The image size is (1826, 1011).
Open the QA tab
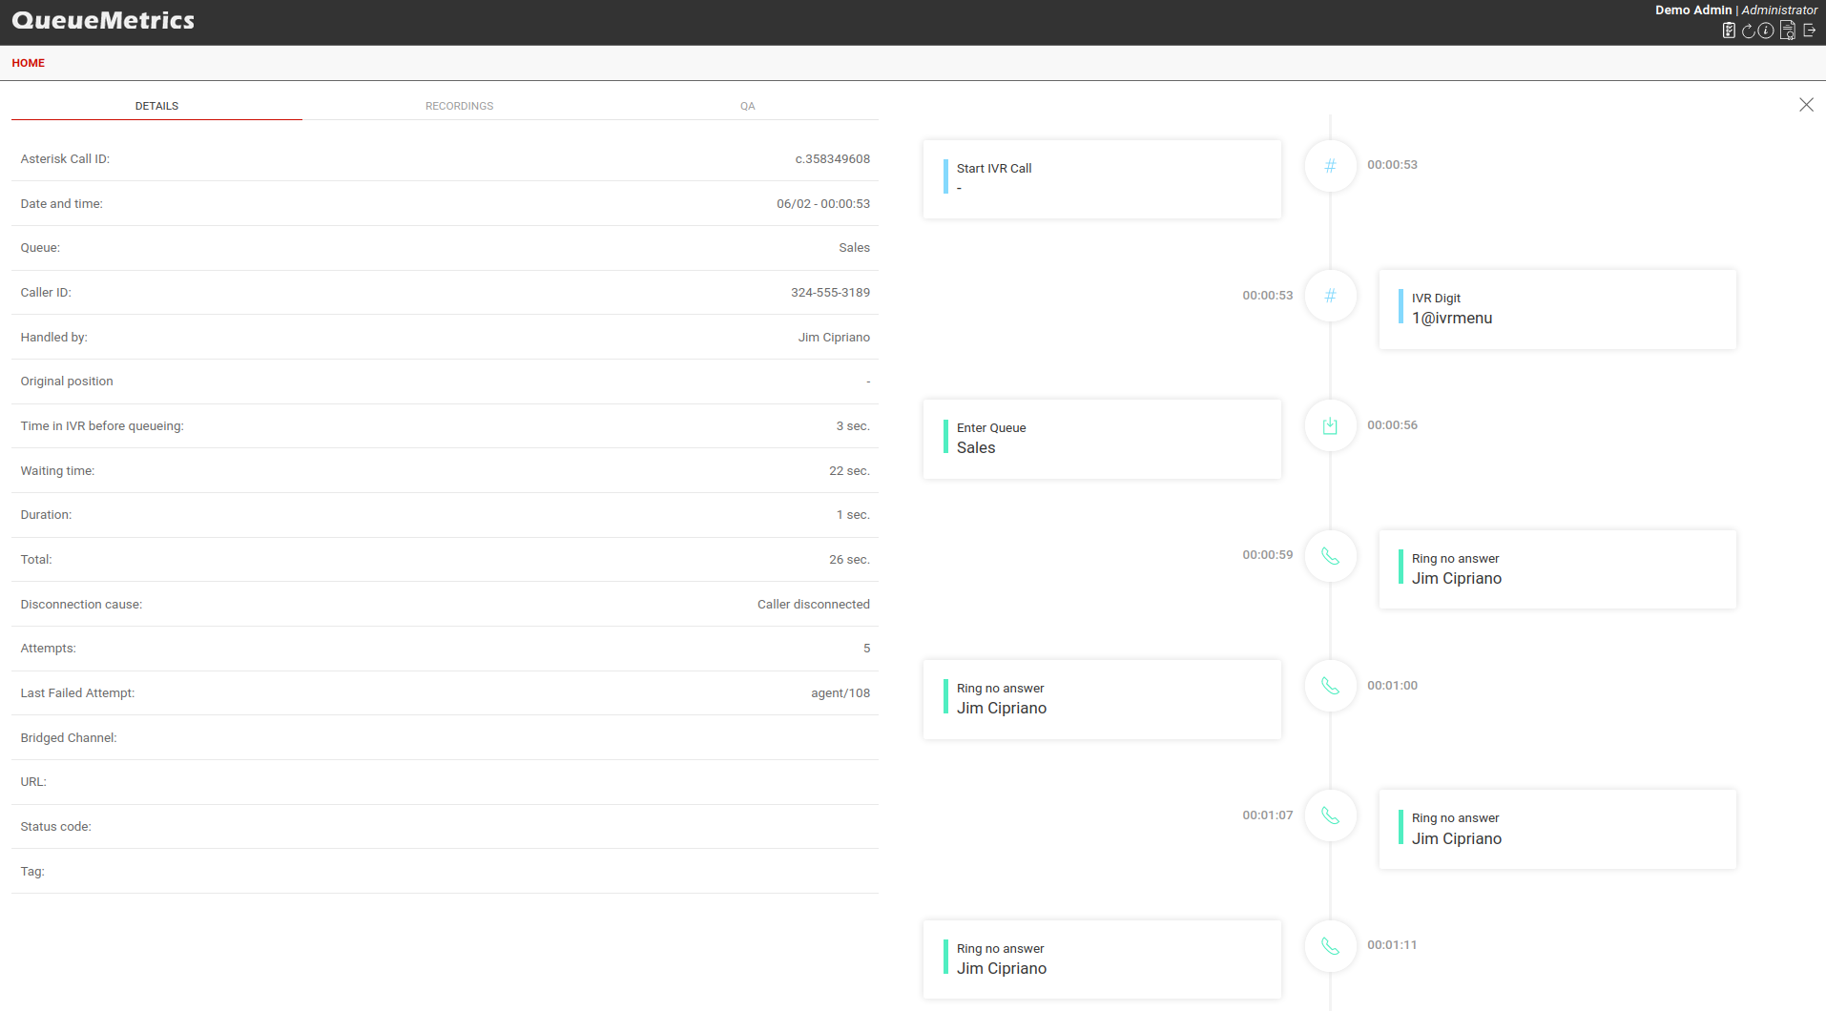(747, 106)
